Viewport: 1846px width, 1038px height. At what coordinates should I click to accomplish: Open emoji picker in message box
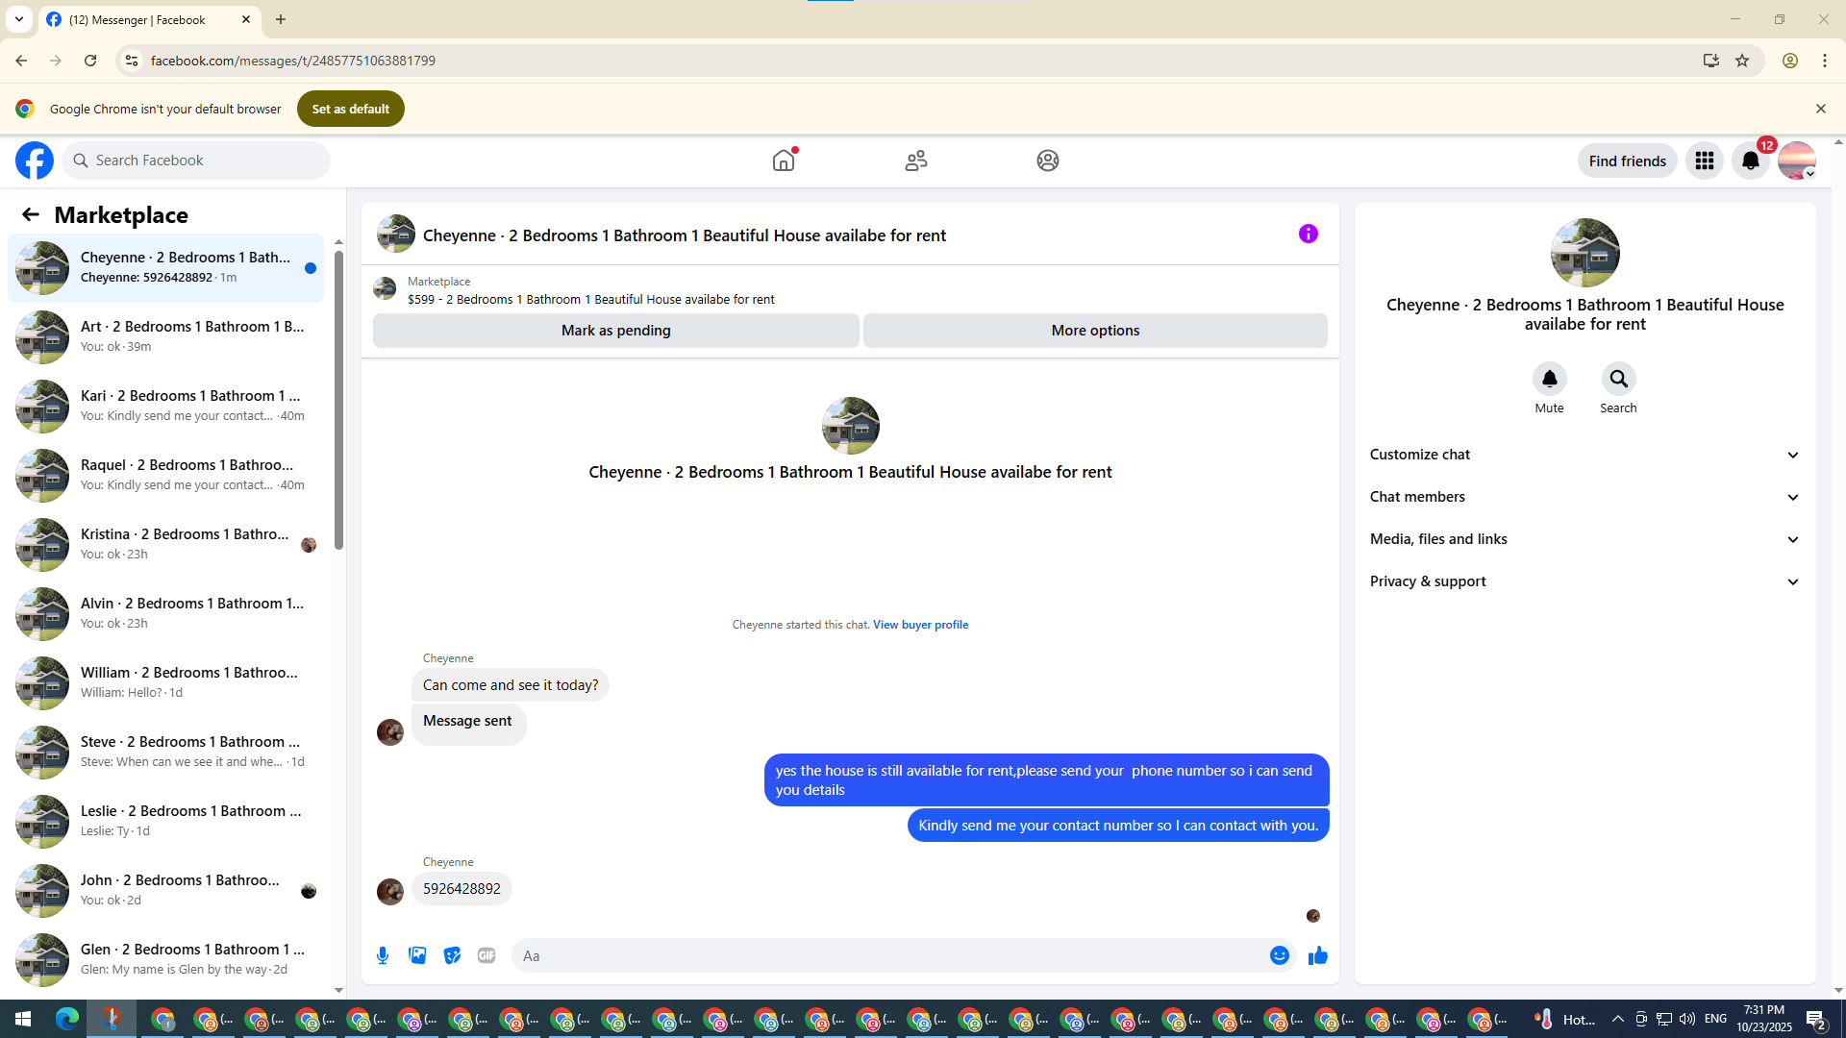point(1279,955)
